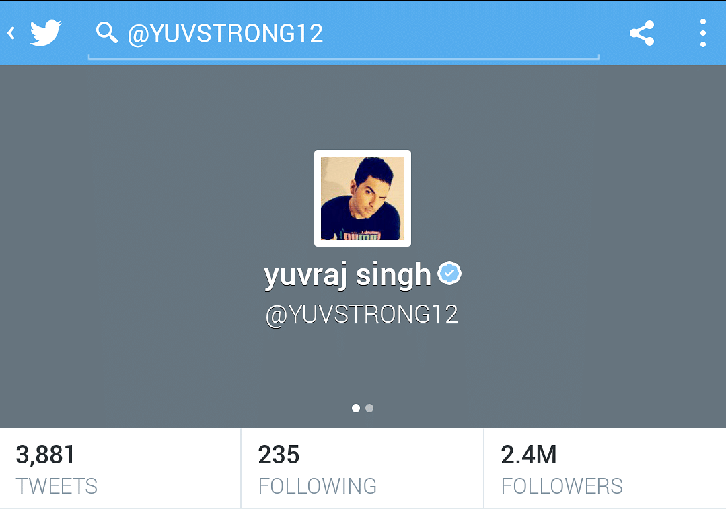Tap the blue verified badge
This screenshot has width=726, height=509.
point(449,273)
